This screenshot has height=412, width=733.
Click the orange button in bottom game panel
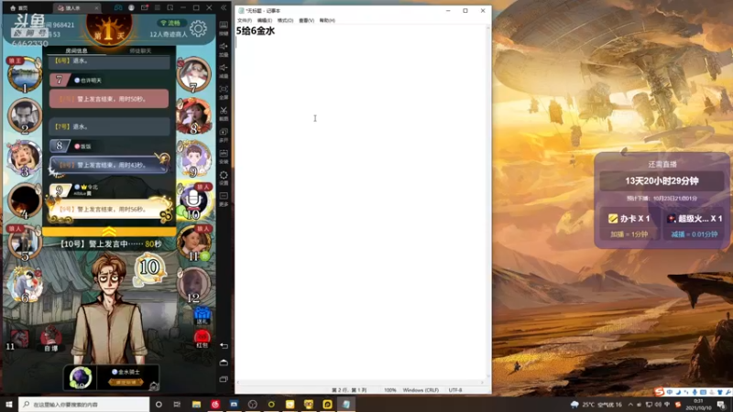pos(126,382)
